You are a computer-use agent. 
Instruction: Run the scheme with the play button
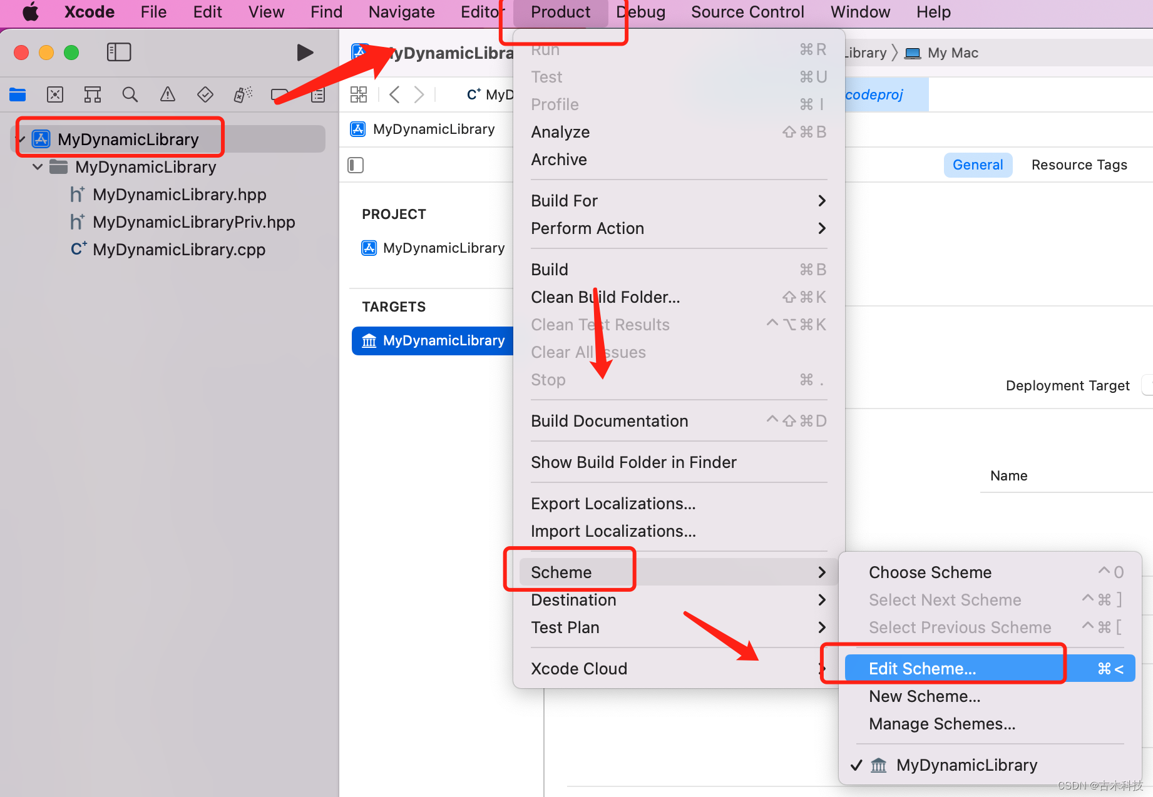click(x=305, y=53)
